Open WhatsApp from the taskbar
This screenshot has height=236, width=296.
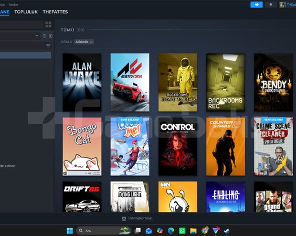click(182, 230)
